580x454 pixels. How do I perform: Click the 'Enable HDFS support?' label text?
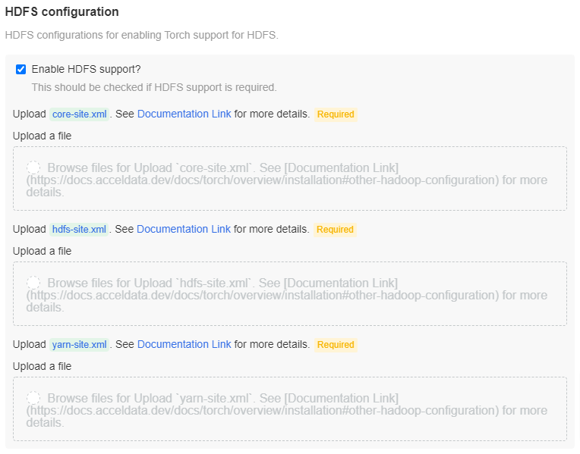(x=86, y=69)
